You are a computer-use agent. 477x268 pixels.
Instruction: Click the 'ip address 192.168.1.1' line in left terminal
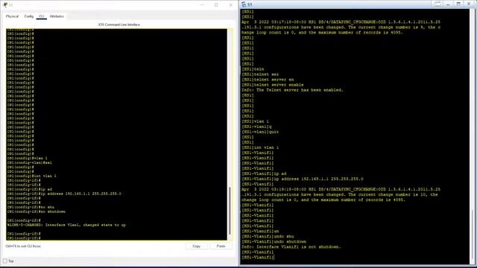(64, 194)
